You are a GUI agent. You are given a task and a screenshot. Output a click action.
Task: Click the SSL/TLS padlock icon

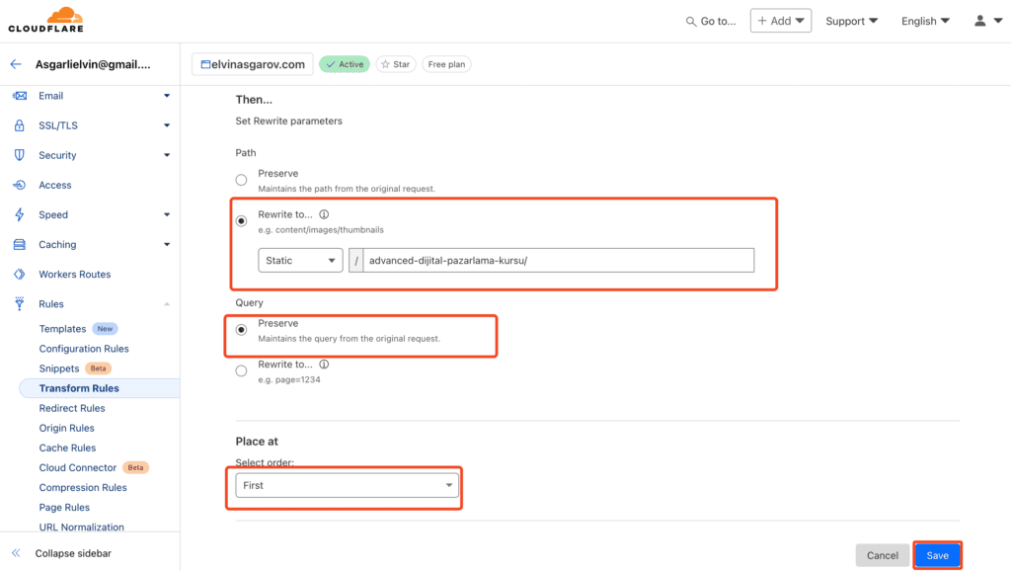pos(20,125)
